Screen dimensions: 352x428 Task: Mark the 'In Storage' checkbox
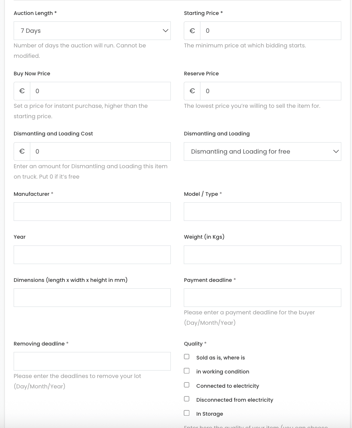[187, 413]
